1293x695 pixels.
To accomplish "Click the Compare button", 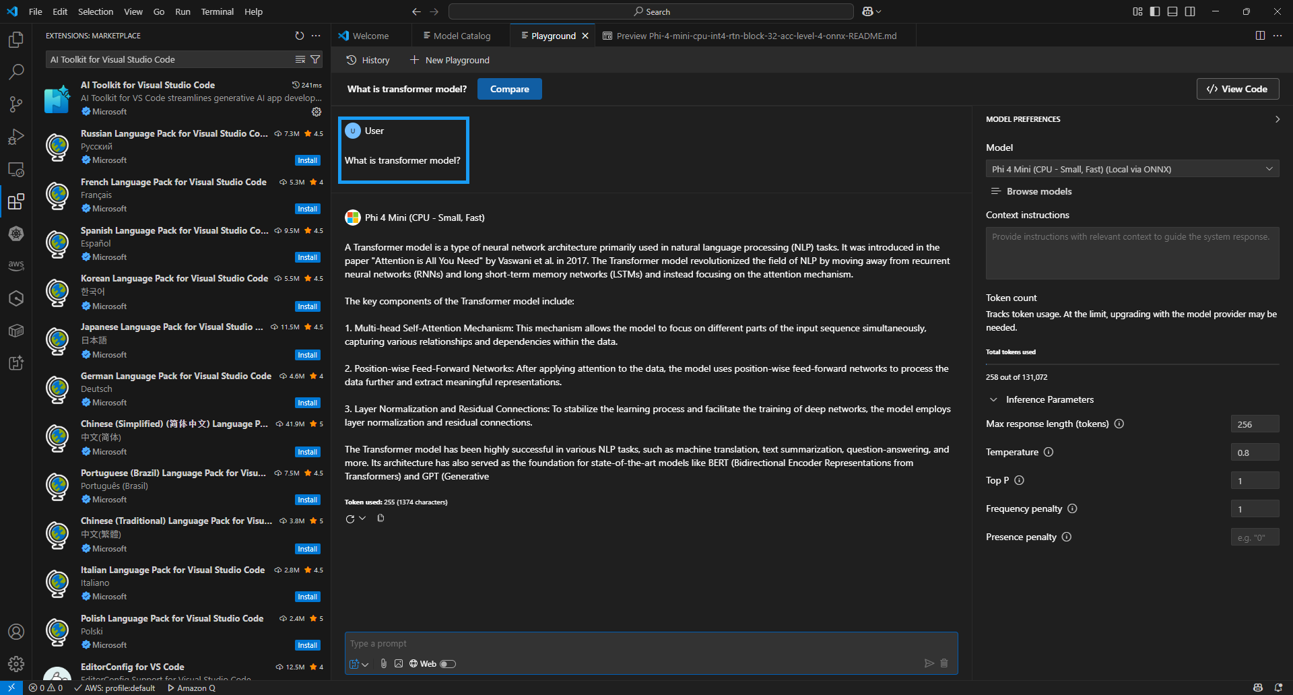I will pyautogui.click(x=510, y=89).
